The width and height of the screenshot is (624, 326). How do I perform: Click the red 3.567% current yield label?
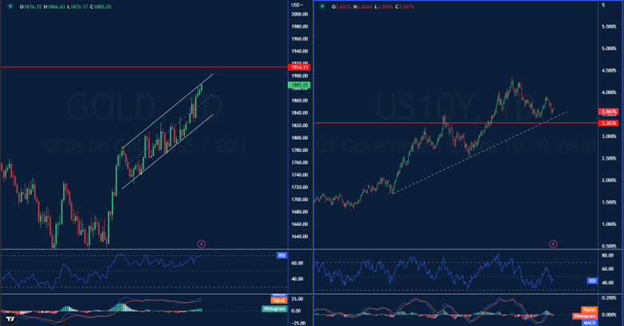[609, 112]
